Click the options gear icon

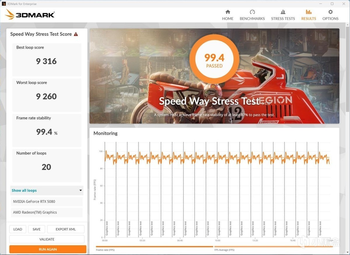330,12
